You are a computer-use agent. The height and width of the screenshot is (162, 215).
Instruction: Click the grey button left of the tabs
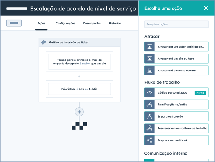14,23
